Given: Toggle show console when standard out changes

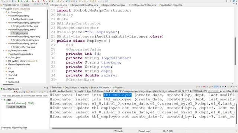Looking at the screenshot, I should pos(215,86).
